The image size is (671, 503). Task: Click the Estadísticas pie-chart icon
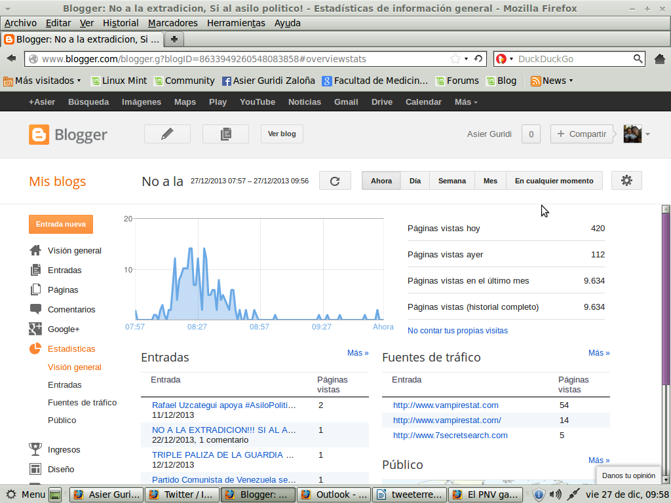35,348
